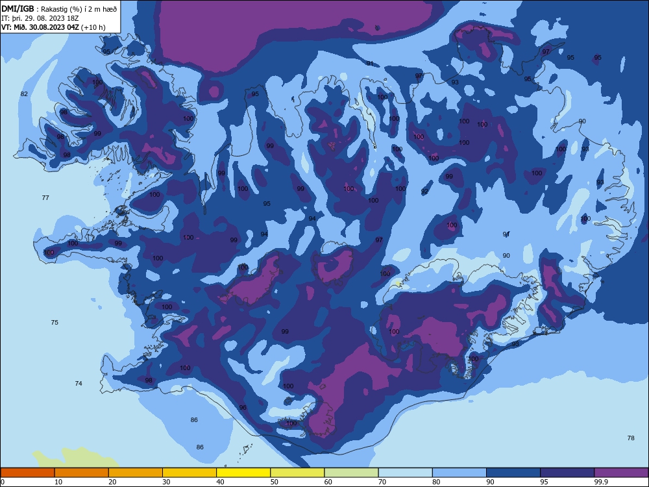Pick the 60–70 light green legend swatch
649x487 pixels.
point(351,473)
